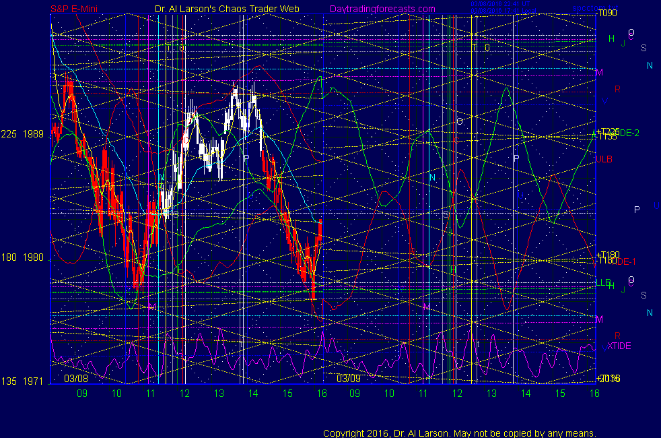This screenshot has width=661, height=438.
Task: Click the green "LLB" band label
Action: point(603,282)
